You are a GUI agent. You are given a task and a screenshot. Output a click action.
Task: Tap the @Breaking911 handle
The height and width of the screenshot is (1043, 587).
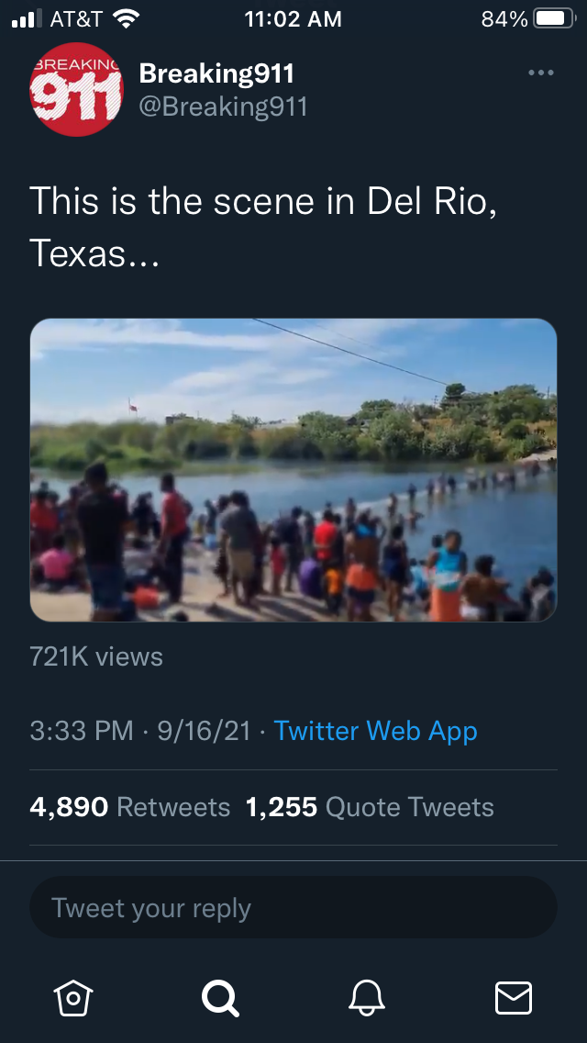pyautogui.click(x=223, y=107)
